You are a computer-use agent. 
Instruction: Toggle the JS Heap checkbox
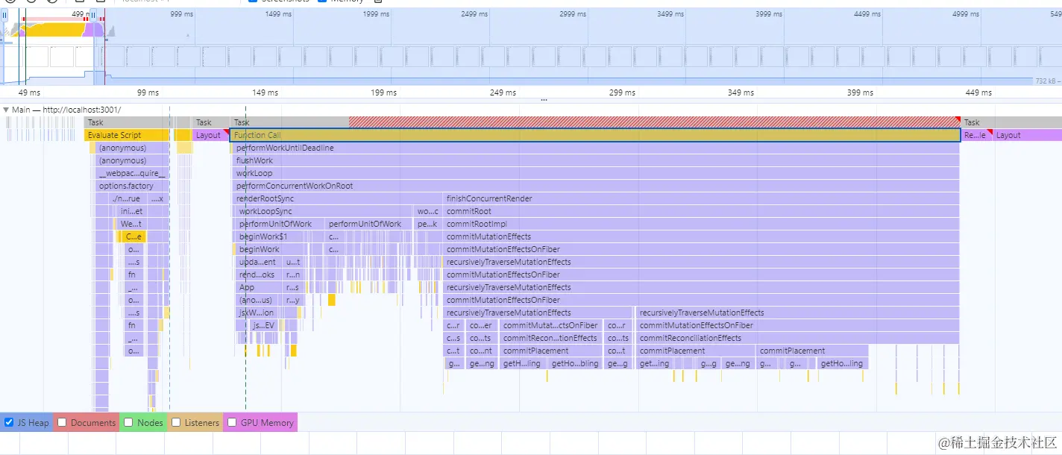9,423
